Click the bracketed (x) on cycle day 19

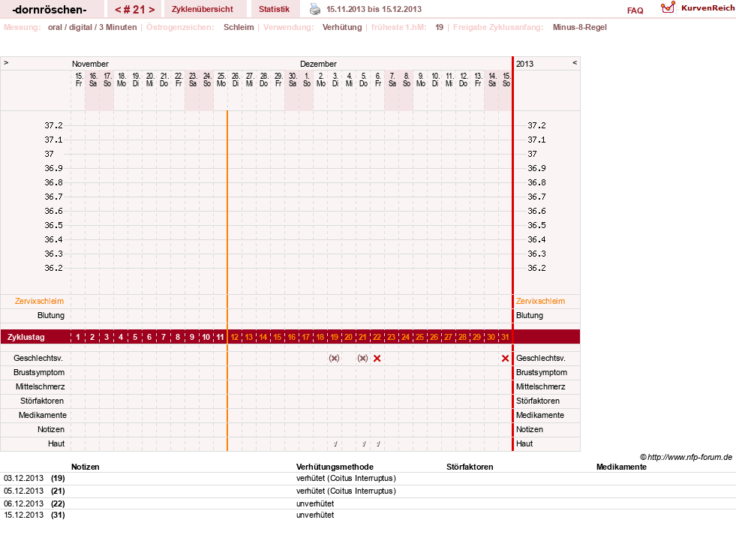click(334, 359)
